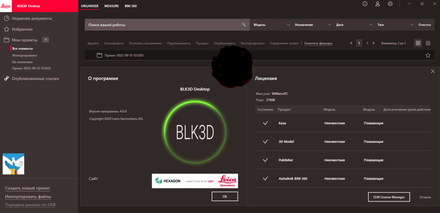Click the folder icon of Проект 2022-09-13 133203 row
This screenshot has width=440, height=213.
coord(99,56)
